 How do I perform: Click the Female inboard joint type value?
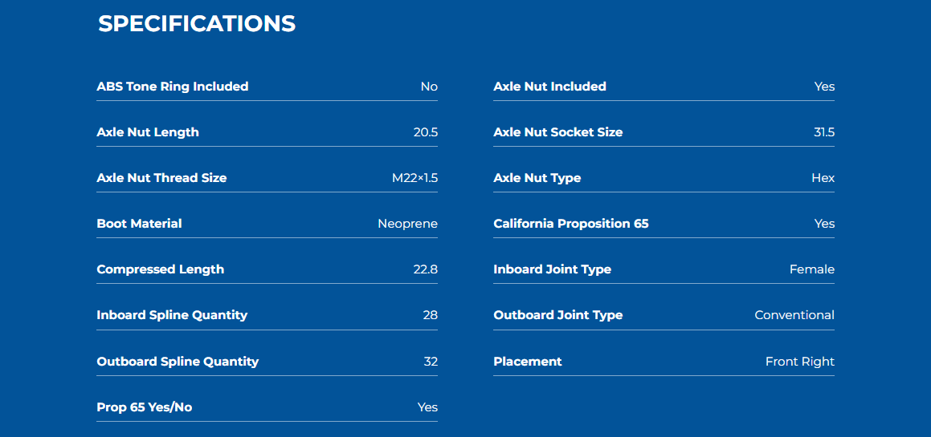[812, 269]
